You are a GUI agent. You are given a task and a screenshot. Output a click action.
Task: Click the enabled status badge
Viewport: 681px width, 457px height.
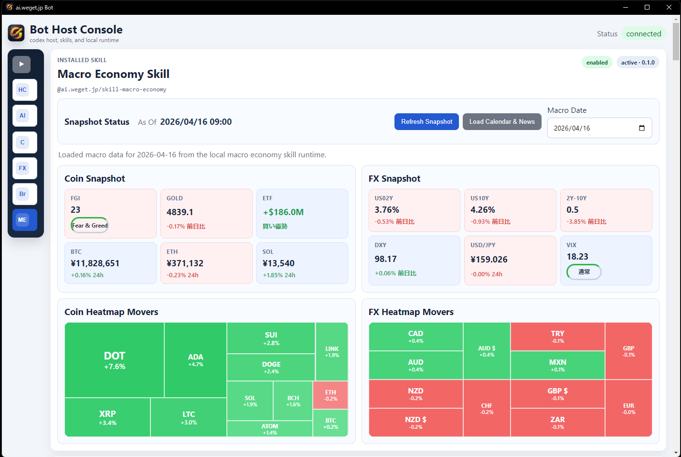(597, 63)
